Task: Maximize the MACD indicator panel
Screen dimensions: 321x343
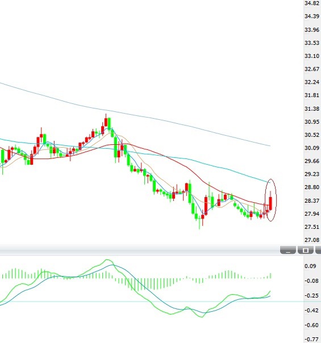Action: pos(306,250)
